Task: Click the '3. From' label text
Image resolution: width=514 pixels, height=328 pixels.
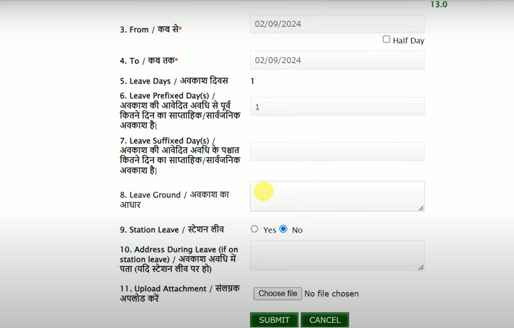Action: point(151,29)
